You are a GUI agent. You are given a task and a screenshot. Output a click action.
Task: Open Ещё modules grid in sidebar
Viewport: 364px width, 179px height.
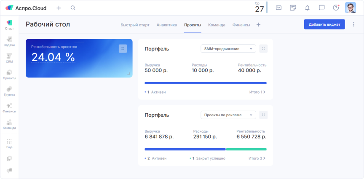(10, 144)
